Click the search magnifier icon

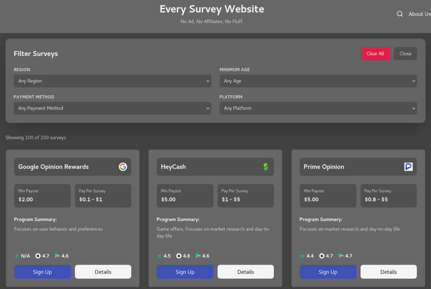pos(400,14)
